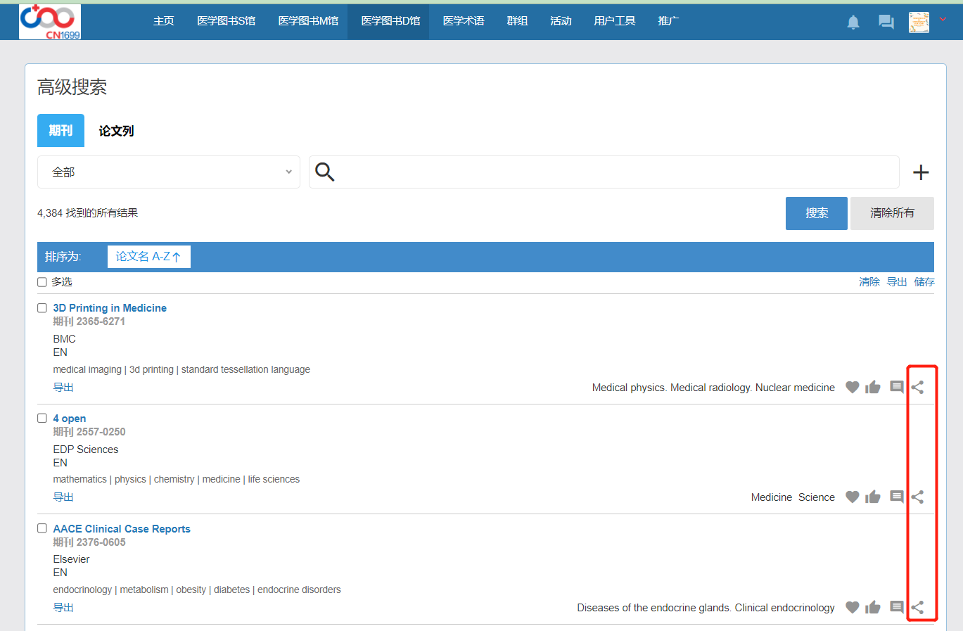Click keyword medical imaging
The image size is (963, 631).
(87, 369)
